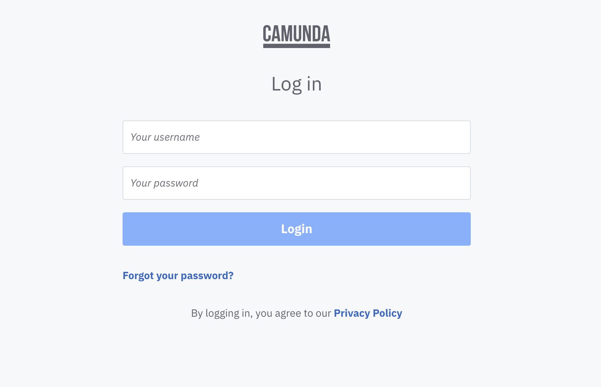Click the "Your password" placeholder text
This screenshot has width=601, height=387.
point(164,183)
